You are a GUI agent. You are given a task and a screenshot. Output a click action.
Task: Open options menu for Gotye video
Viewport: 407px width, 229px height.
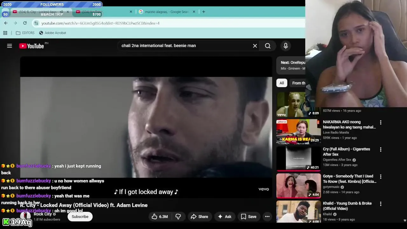coord(381,177)
